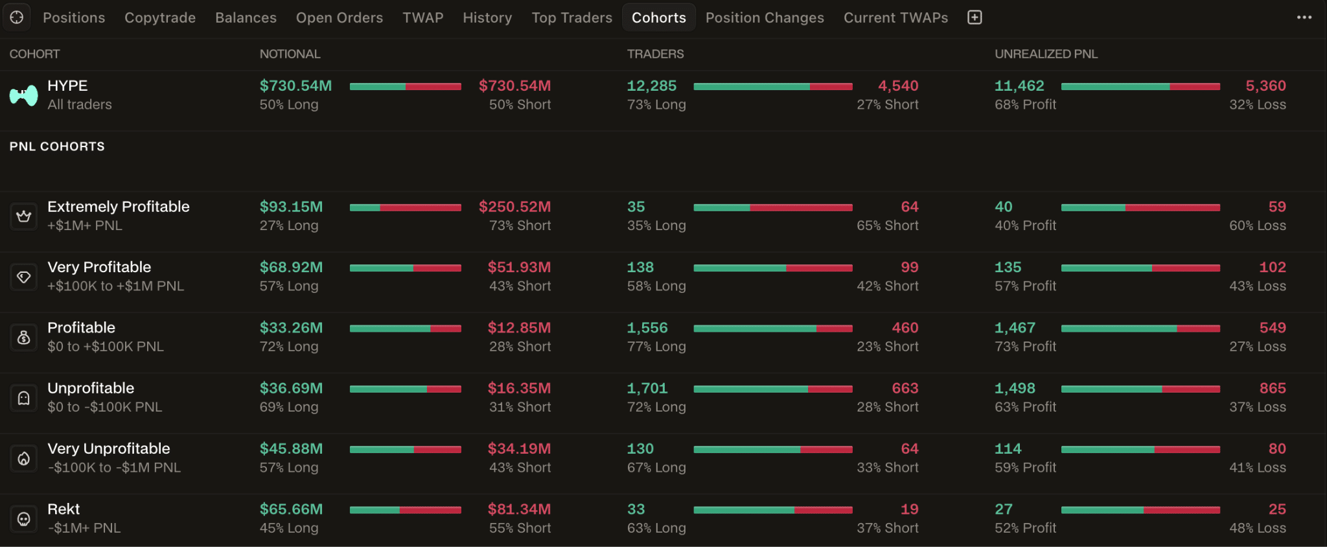Click the PNL COHORTS section heading
Screen dimensions: 1327x547
57,146
